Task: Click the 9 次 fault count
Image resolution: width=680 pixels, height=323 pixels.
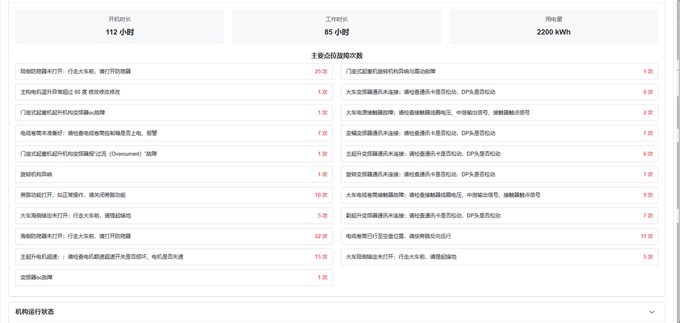Action: pos(648,195)
